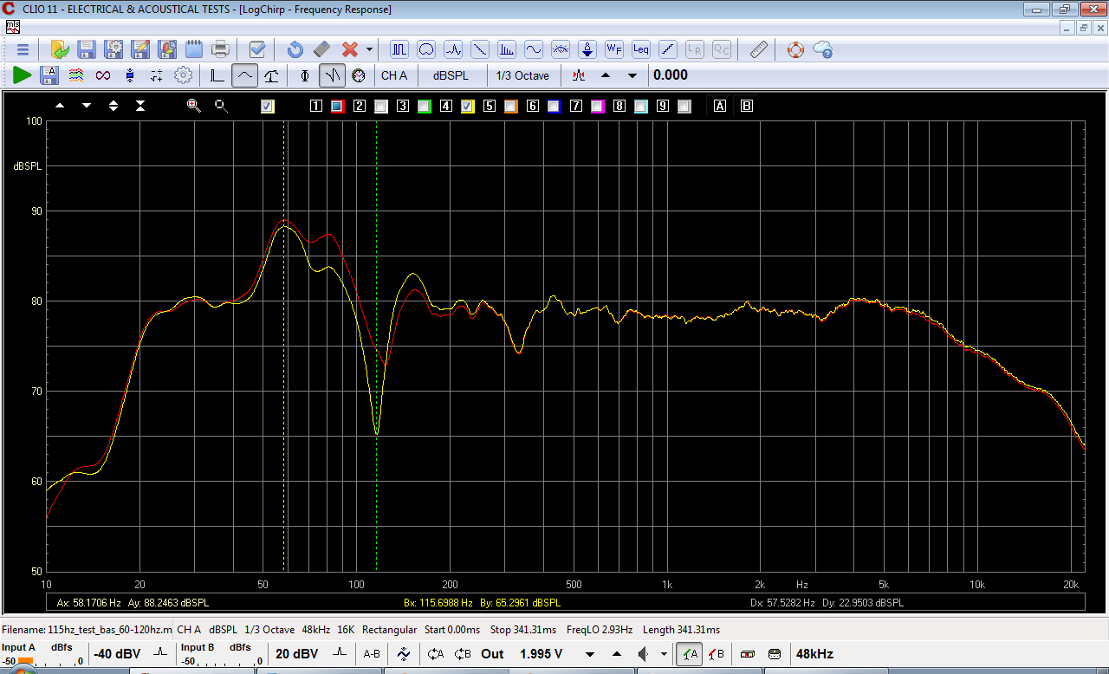
Task: Open the 1/3 Octave smoothing selector
Action: (x=522, y=75)
